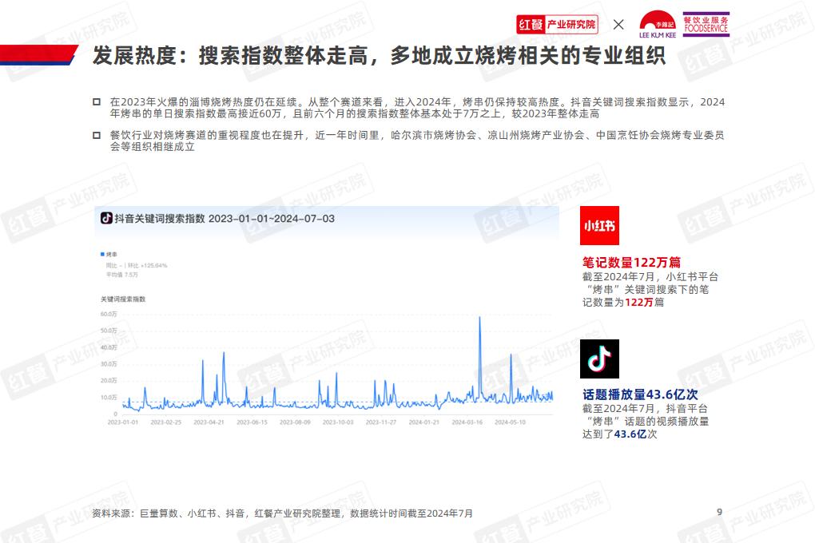Click the chart title 抖音关键词搜索指数
815x543 pixels.
click(224, 219)
